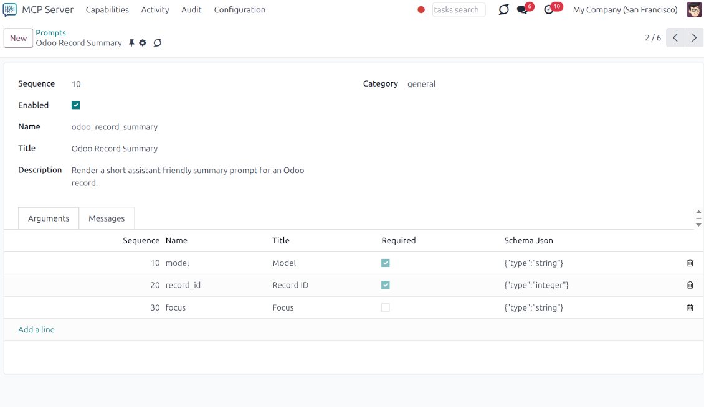Click the Discuss conversations icon in top bar

point(503,10)
